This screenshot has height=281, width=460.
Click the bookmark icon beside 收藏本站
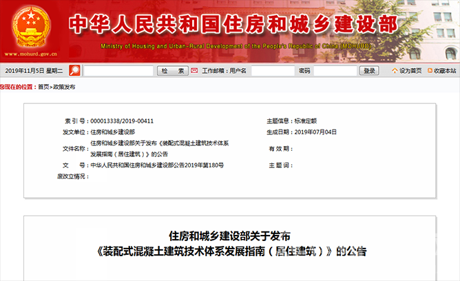tap(430, 71)
